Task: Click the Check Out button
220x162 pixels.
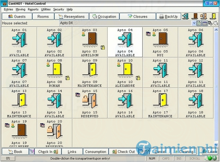Action: pyautogui.click(x=124, y=151)
